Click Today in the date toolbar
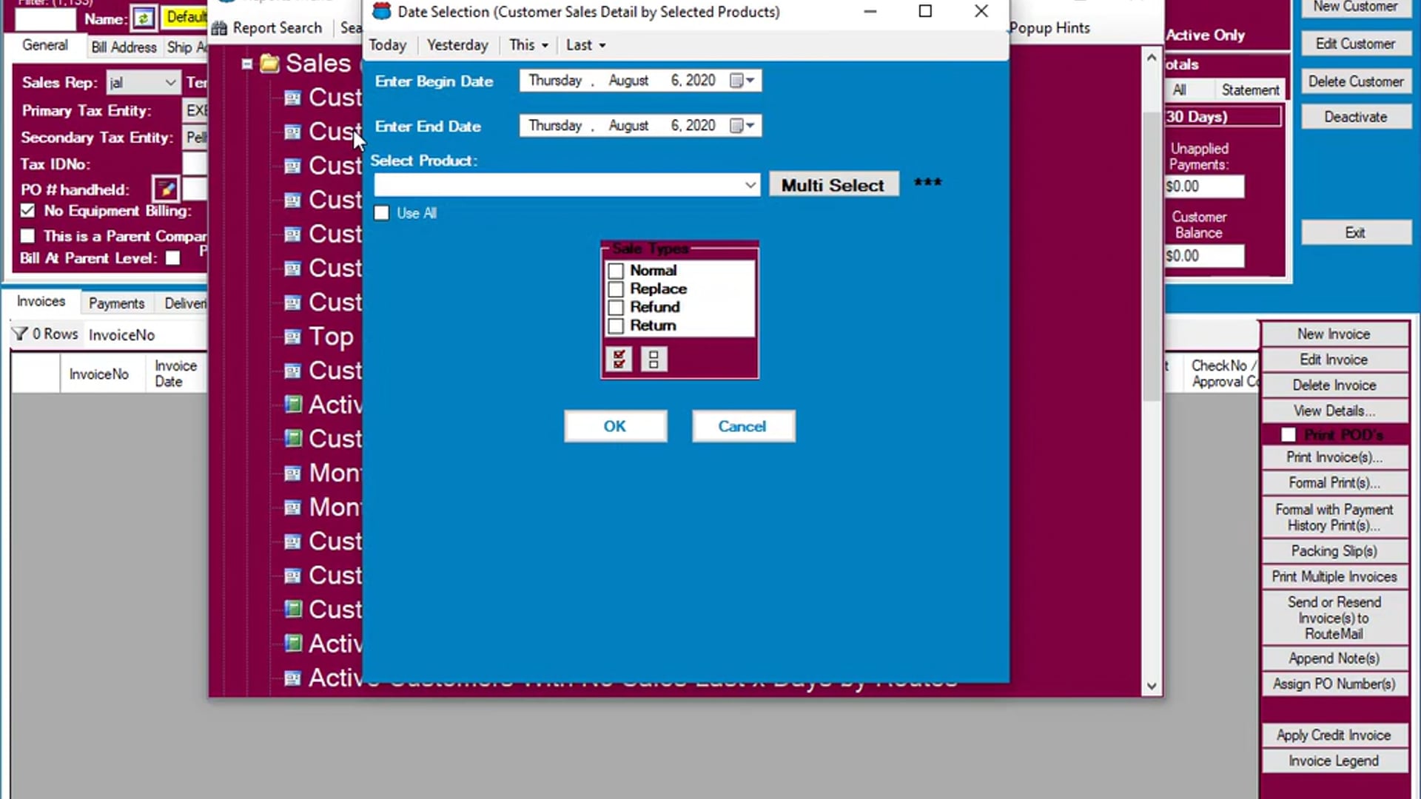This screenshot has width=1421, height=799. (388, 45)
